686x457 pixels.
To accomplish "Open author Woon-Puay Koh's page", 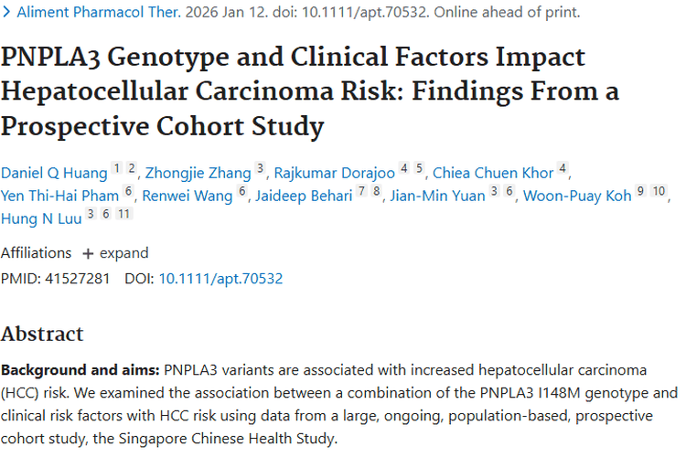I will [x=576, y=195].
